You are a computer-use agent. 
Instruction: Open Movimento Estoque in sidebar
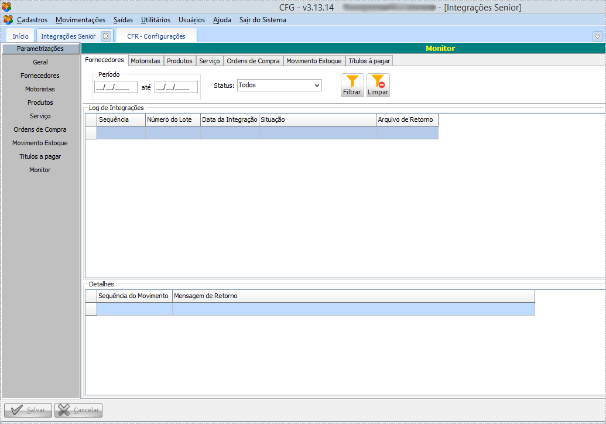pos(40,143)
